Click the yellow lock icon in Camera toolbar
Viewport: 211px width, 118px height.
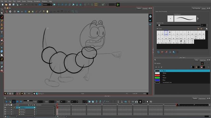[29, 12]
